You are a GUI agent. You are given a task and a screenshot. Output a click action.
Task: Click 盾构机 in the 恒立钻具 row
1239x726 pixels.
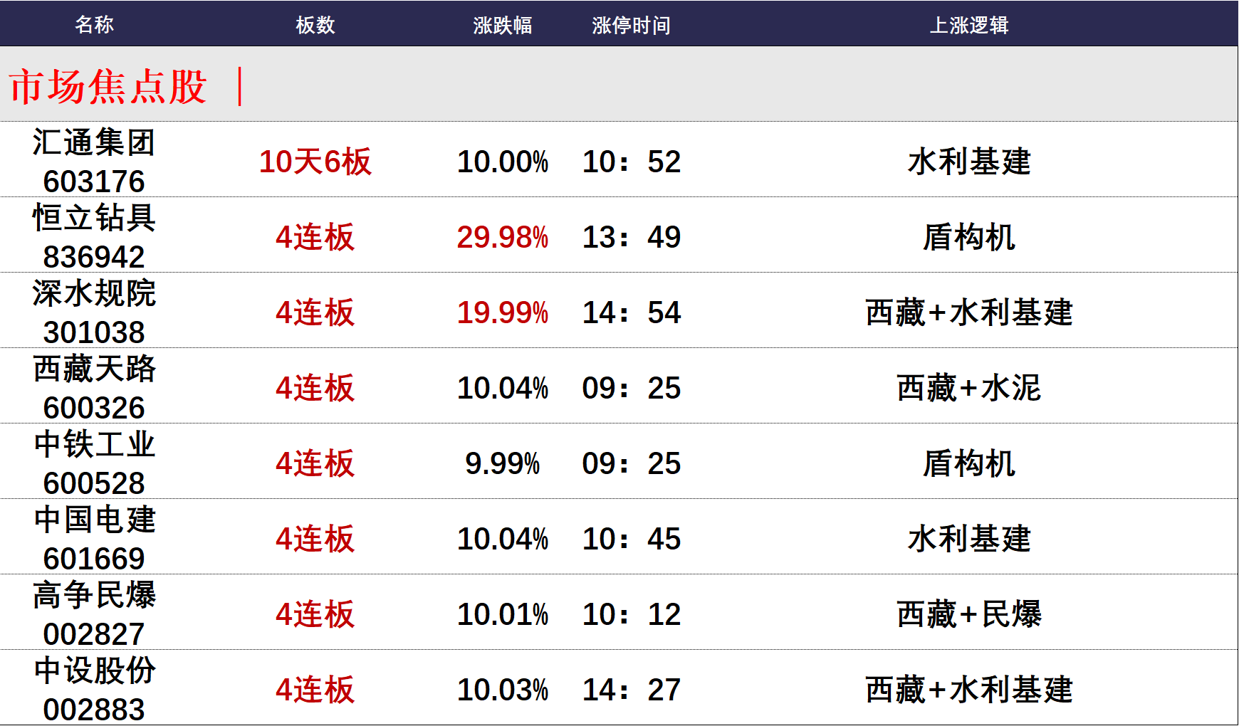tap(969, 237)
